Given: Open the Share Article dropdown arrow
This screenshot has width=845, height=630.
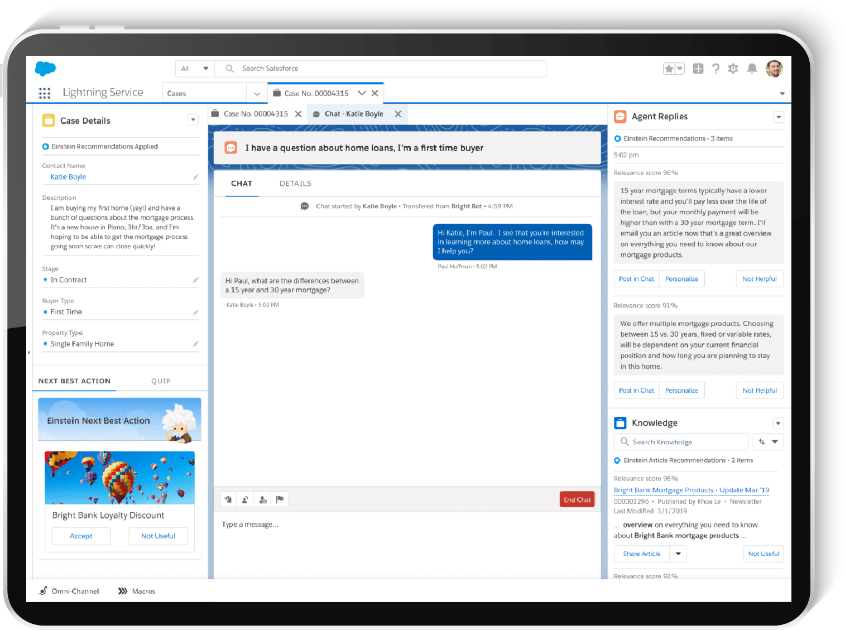Looking at the screenshot, I should 678,554.
